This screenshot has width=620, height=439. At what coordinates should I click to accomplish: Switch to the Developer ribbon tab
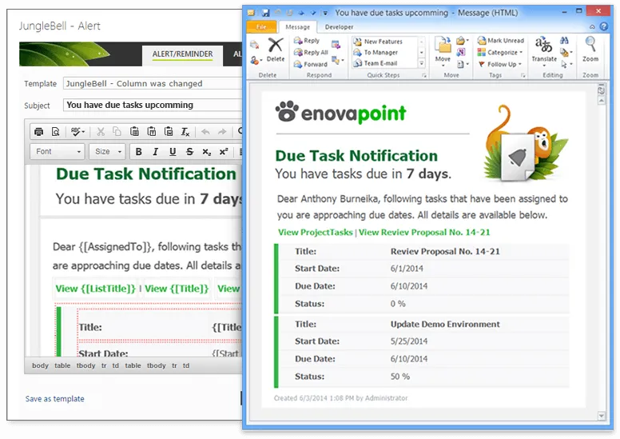click(x=339, y=27)
